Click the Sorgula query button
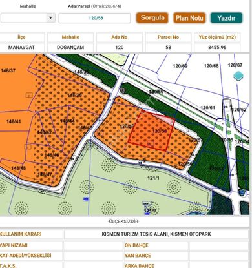 pos(152,18)
